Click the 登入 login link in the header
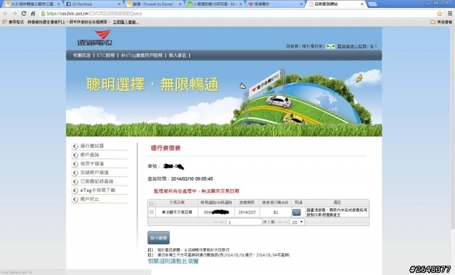Viewport: 455px width, 275px height. [x=374, y=46]
